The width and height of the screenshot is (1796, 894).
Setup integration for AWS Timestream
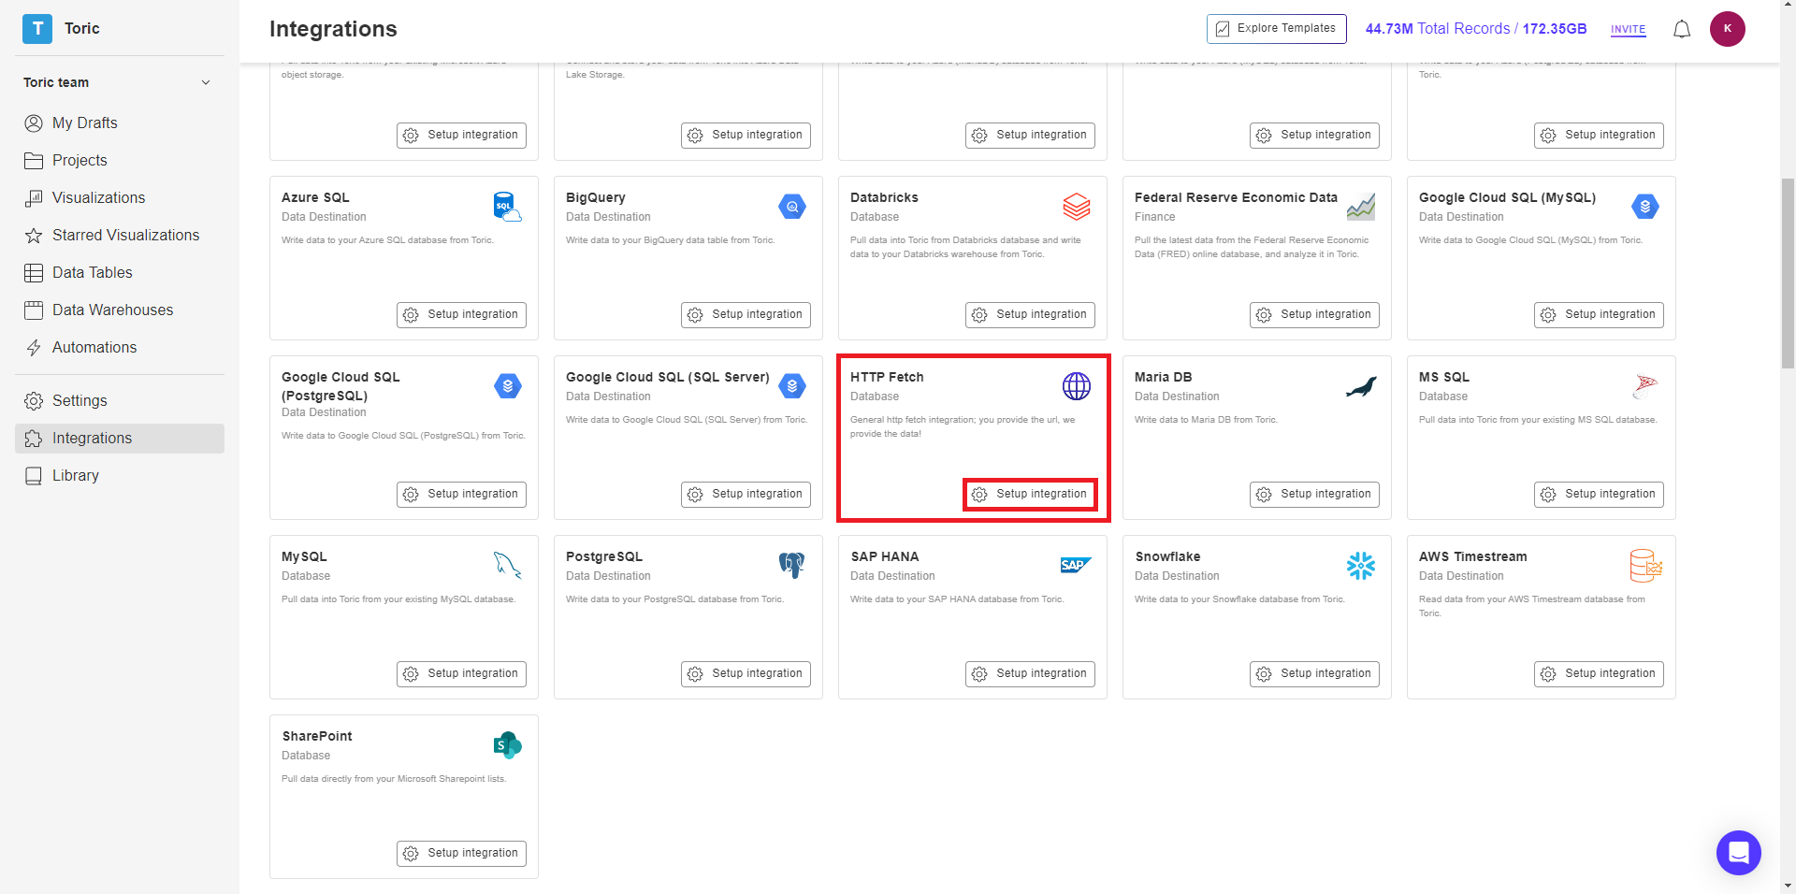(x=1599, y=674)
